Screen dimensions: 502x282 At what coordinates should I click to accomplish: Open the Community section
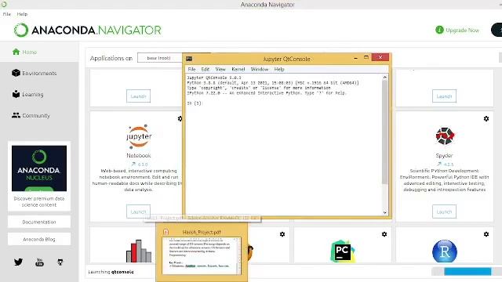pyautogui.click(x=31, y=115)
